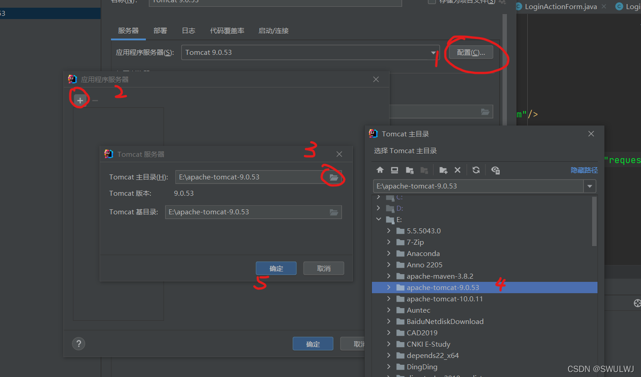Go to desktop directory in file chooser
Screen dimensions: 641x377
(395, 170)
